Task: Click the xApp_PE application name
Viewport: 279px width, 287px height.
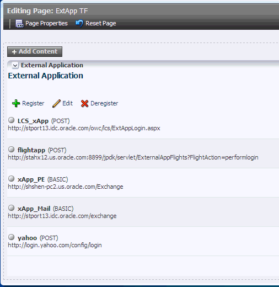Action: click(31, 179)
